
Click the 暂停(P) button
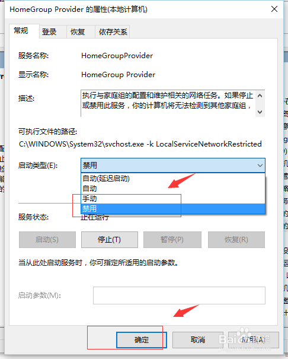click(172, 240)
